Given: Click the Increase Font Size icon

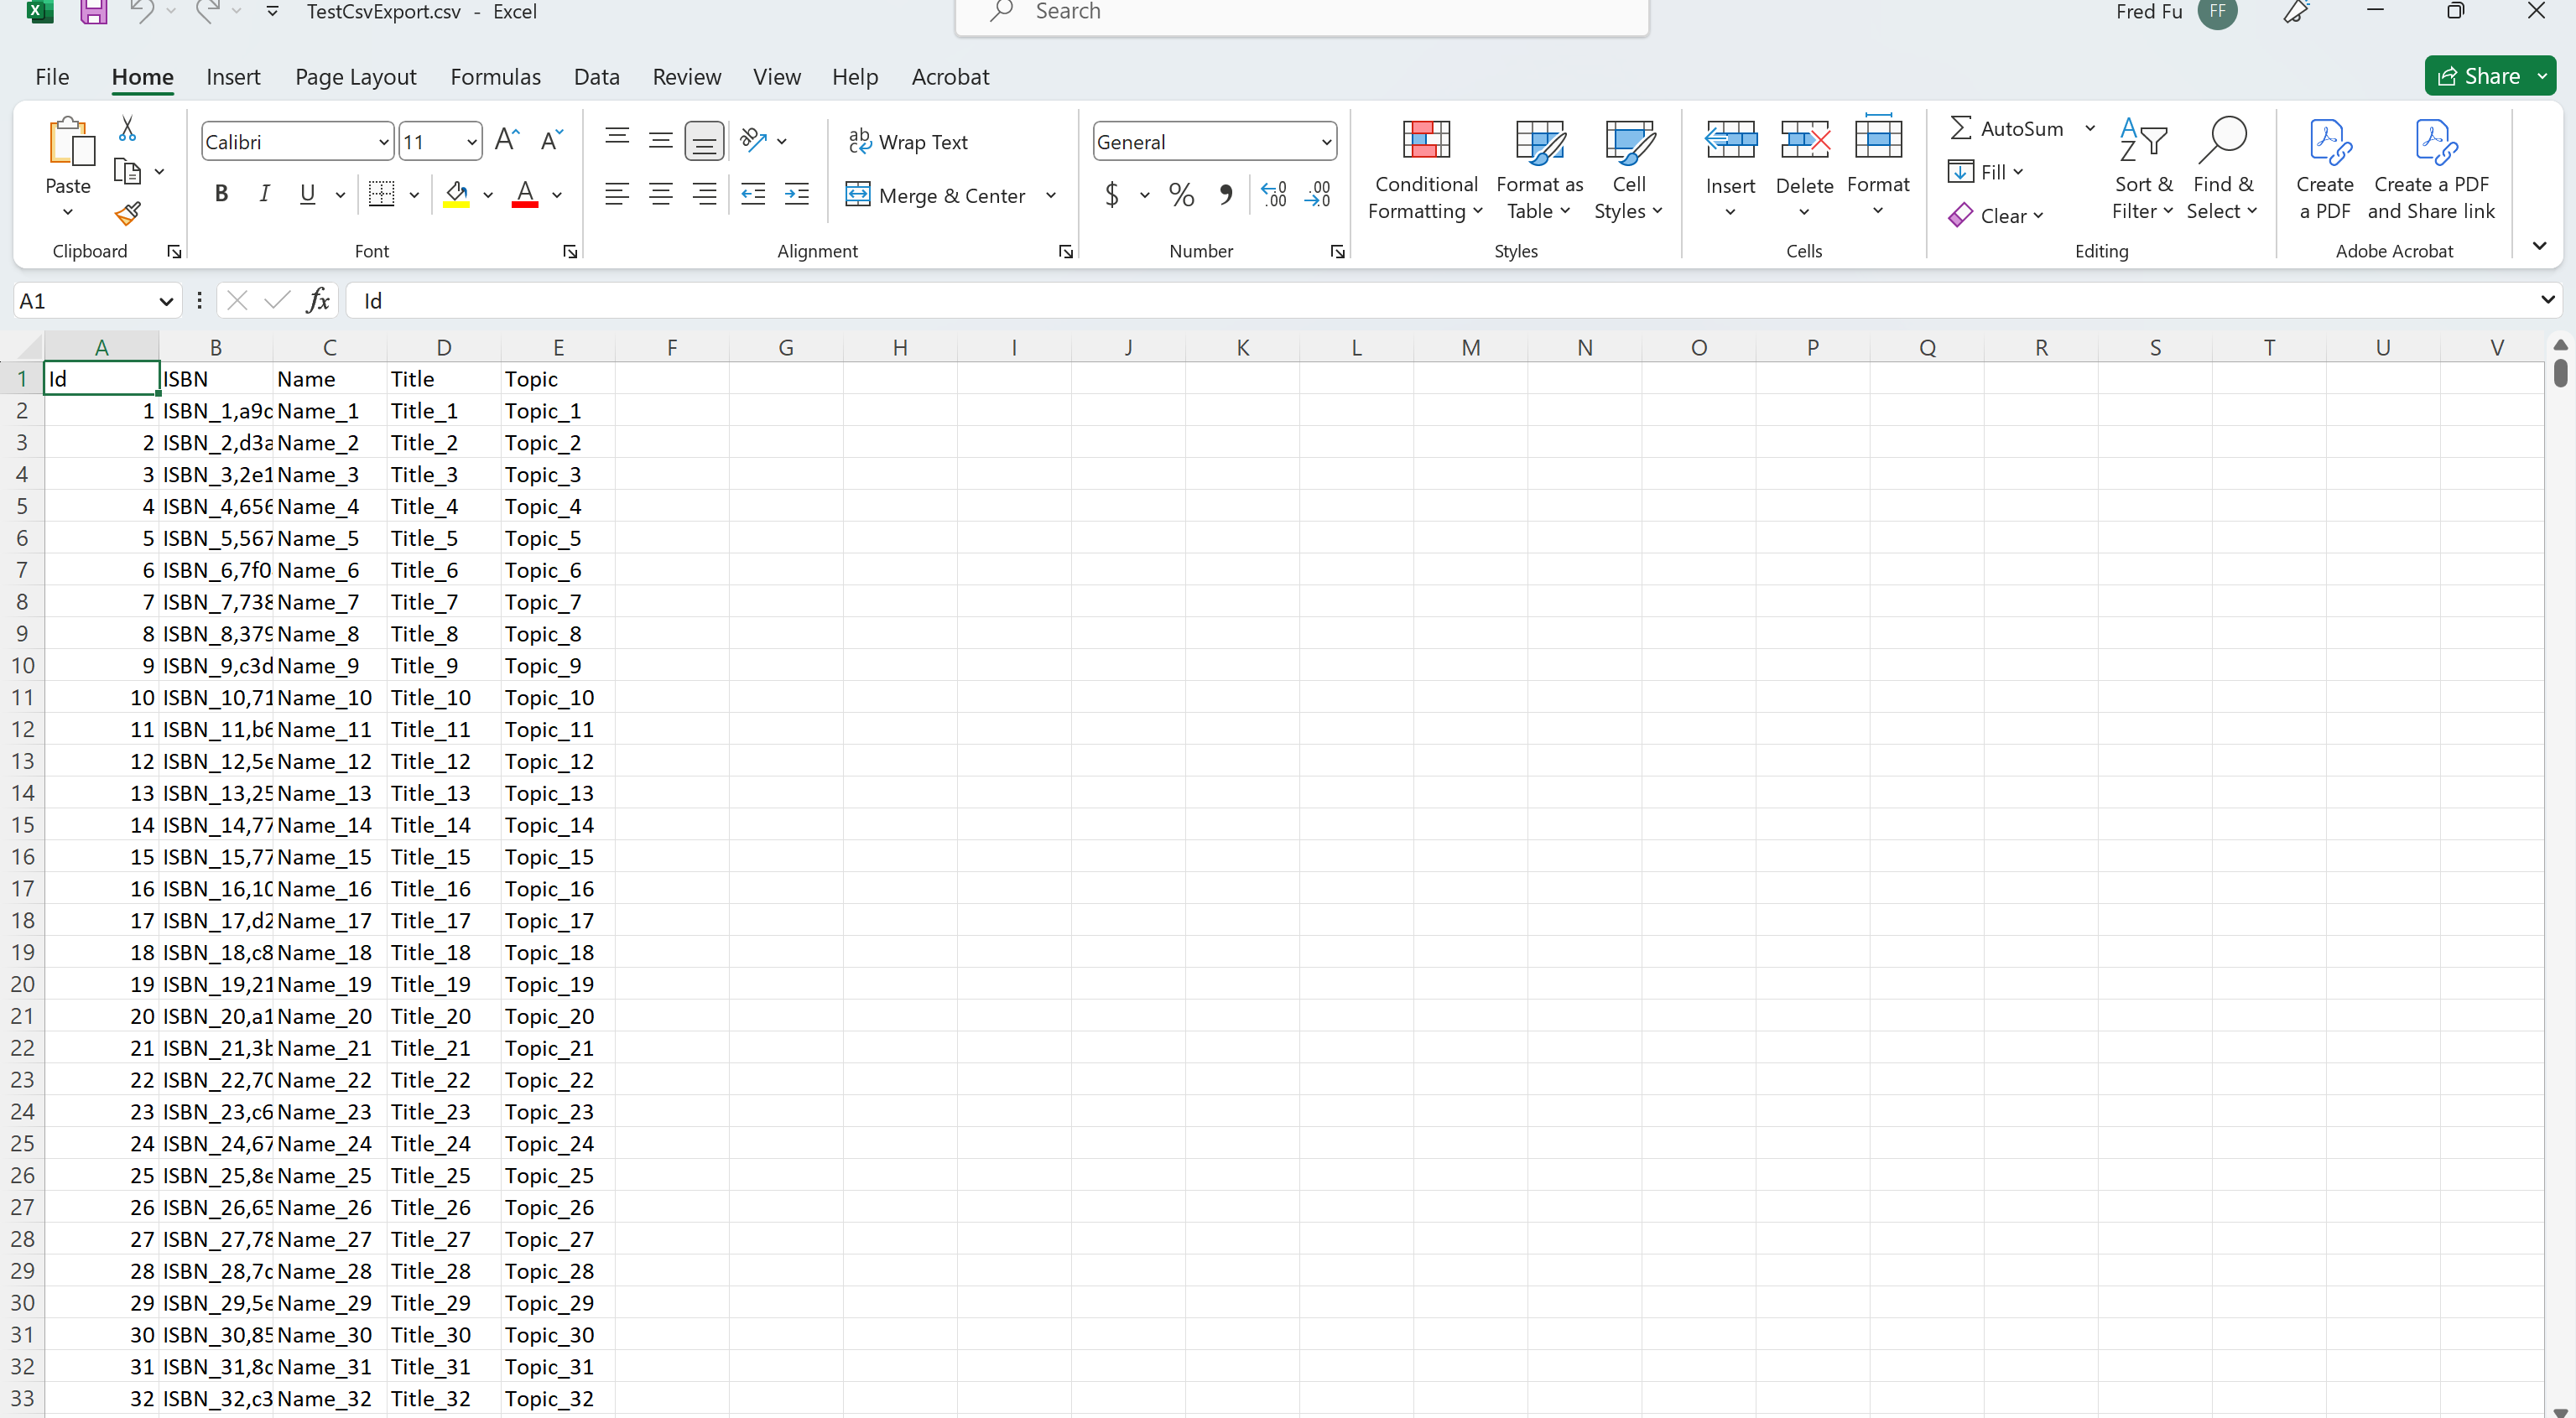Looking at the screenshot, I should 507,141.
